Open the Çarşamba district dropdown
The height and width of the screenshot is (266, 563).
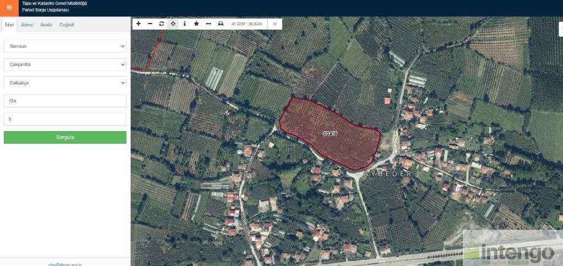point(65,65)
